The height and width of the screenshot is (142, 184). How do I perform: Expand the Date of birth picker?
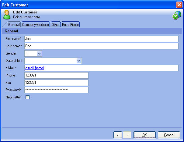coord(79,61)
